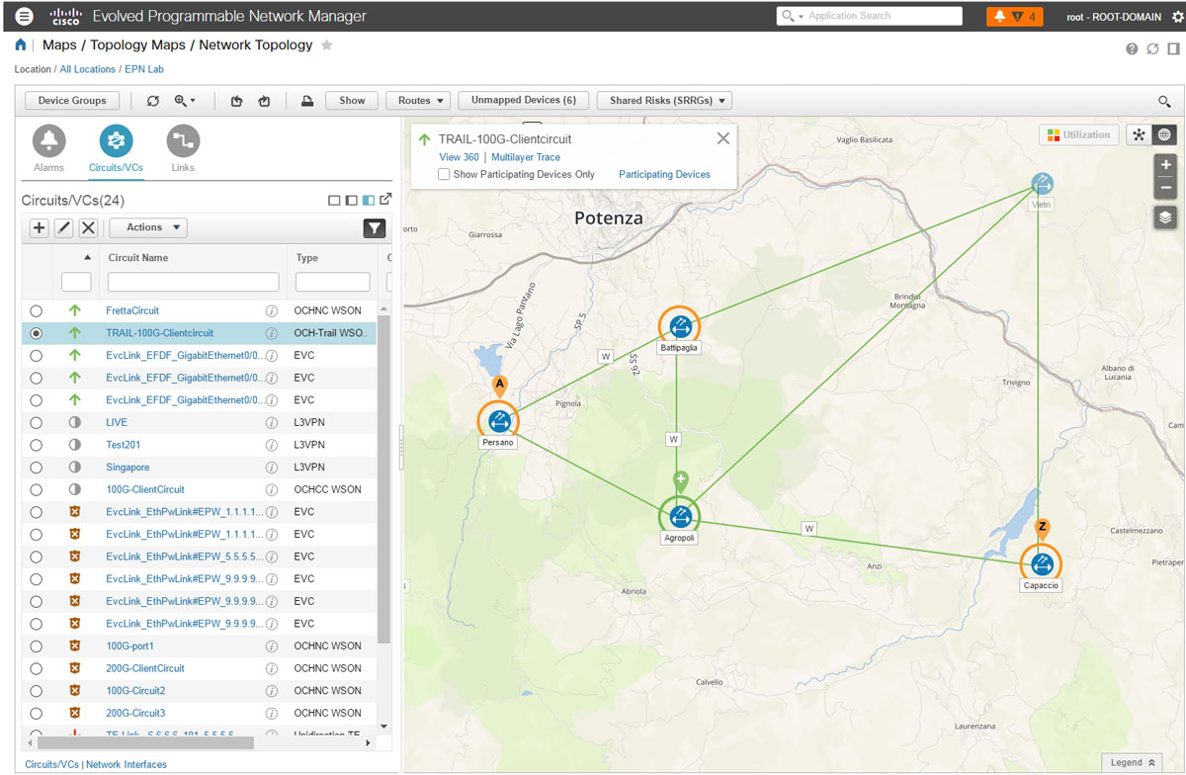The image size is (1186, 775).
Task: Click the Battipaglia device node
Action: click(x=679, y=326)
